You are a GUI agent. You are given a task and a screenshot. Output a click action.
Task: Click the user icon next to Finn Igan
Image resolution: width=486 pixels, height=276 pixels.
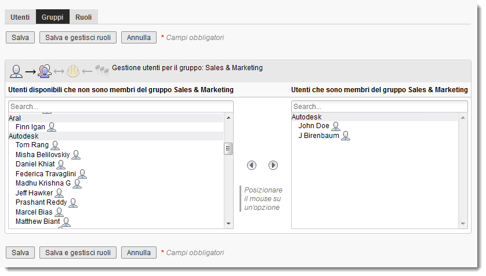pos(52,127)
